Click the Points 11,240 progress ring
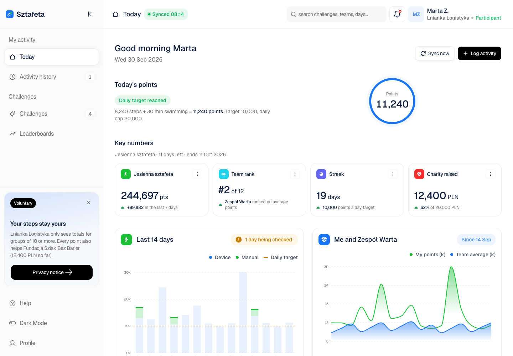This screenshot has height=356, width=513. click(x=392, y=101)
